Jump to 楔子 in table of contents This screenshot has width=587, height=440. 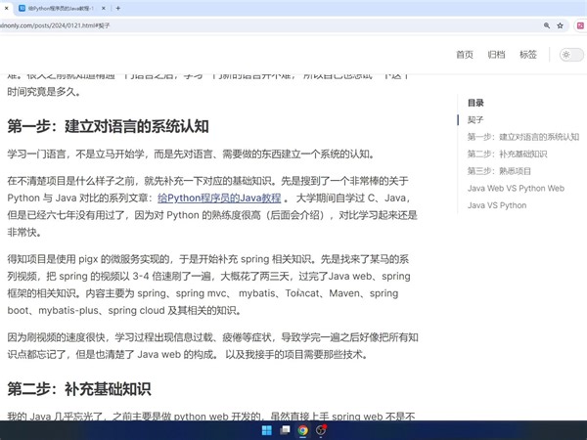pyautogui.click(x=475, y=119)
